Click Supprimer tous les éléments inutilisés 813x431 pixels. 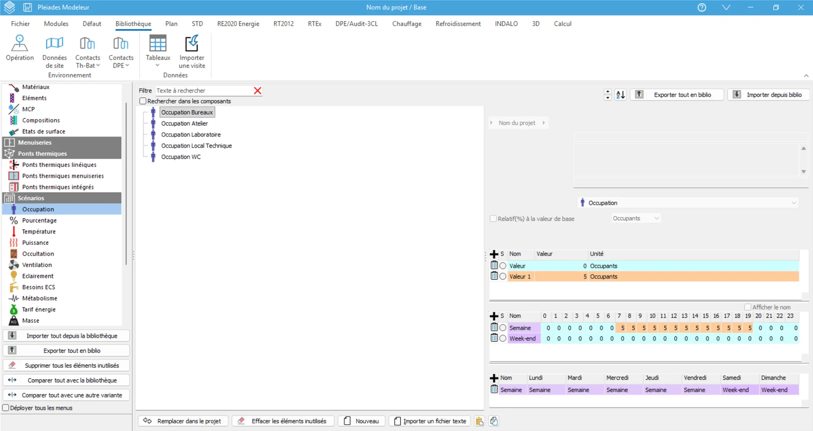tap(66, 366)
